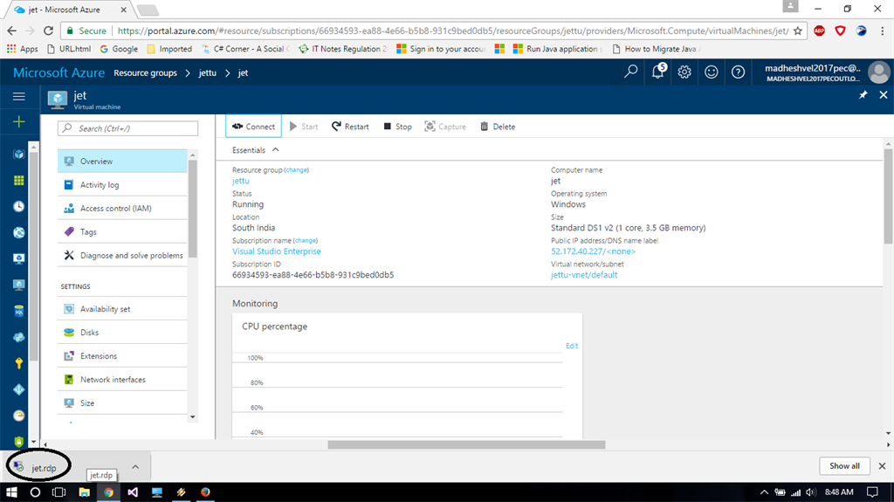Open Tags menu item
This screenshot has height=502, width=894.
click(x=122, y=231)
